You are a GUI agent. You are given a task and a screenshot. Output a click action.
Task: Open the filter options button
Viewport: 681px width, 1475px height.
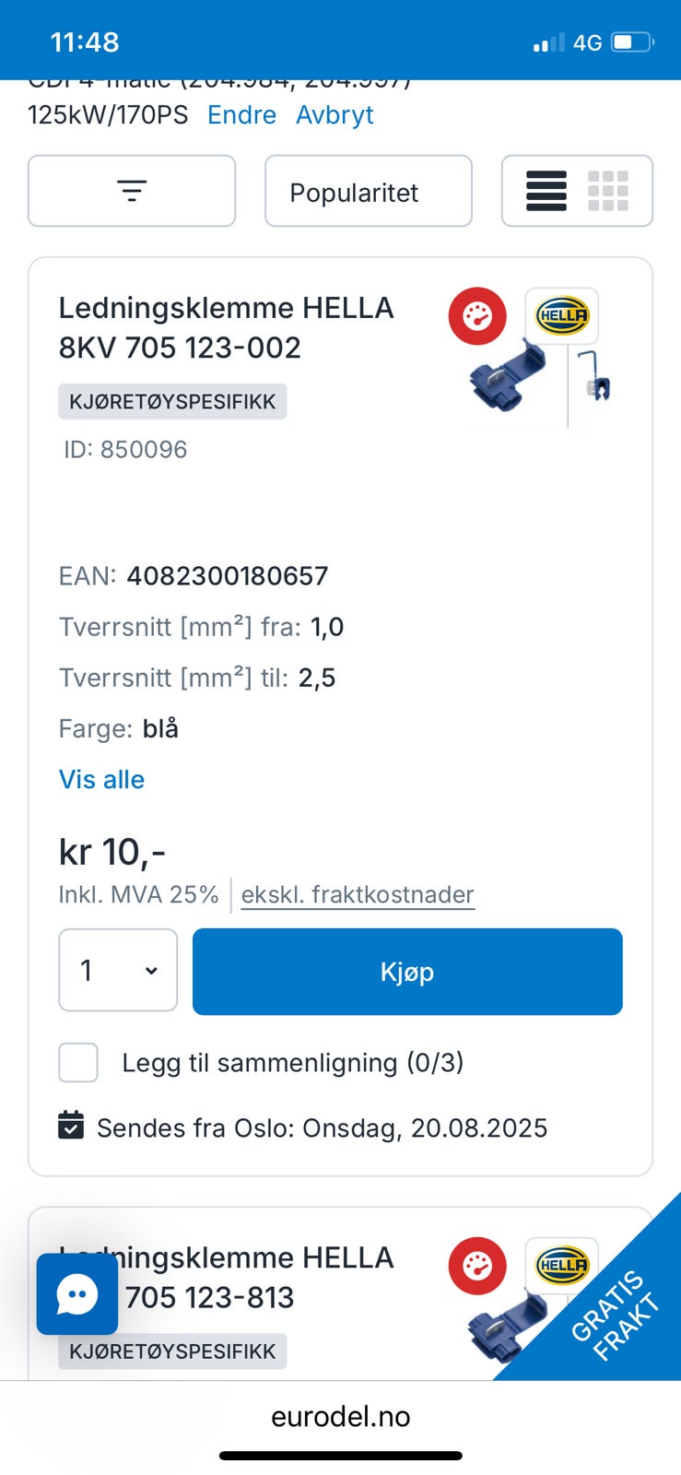[132, 191]
